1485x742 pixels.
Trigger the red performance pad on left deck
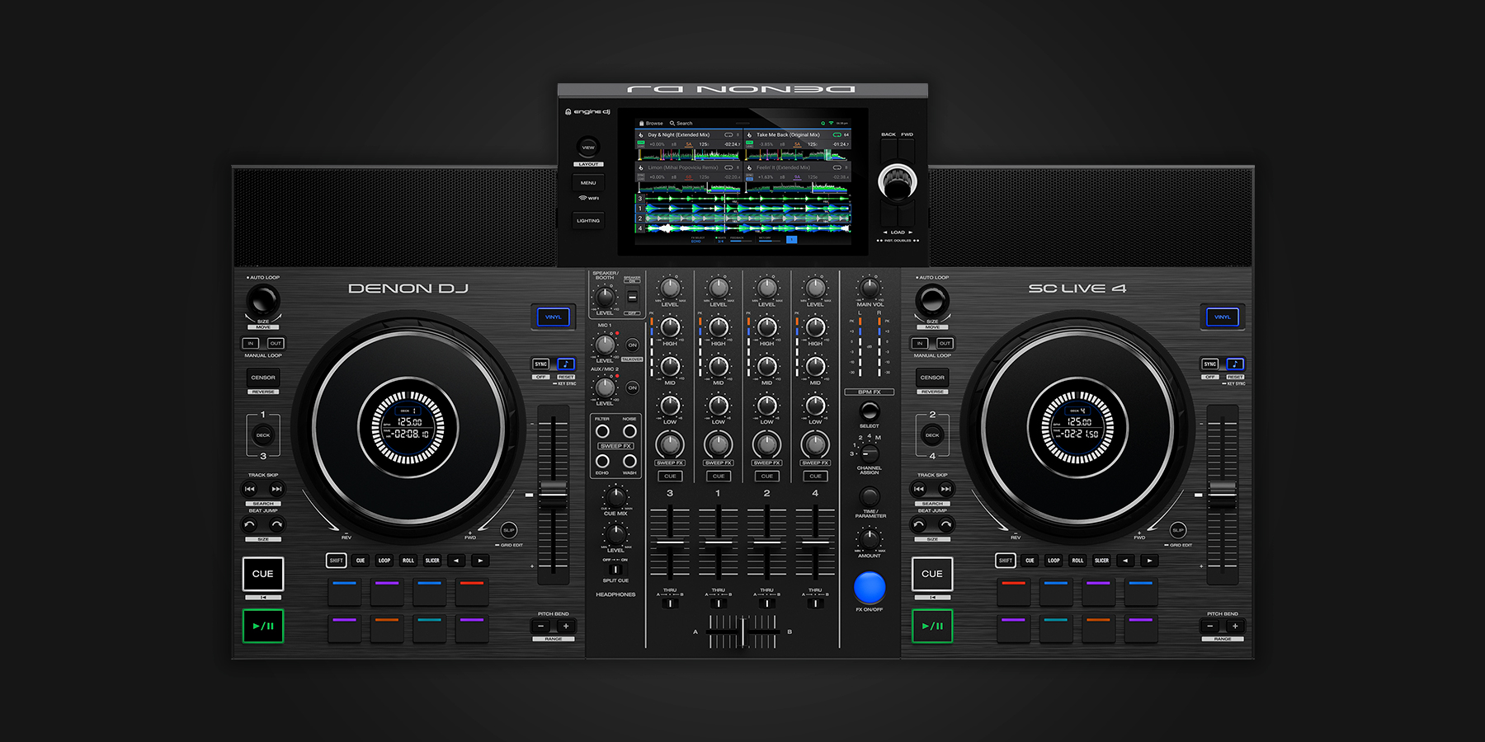pyautogui.click(x=472, y=592)
